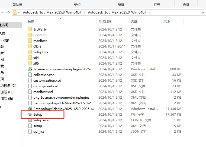Click the first Autodesk_3ds_Max_2025.3_Win_64bit breadcrumb
The image size is (206, 147).
pyautogui.click(x=52, y=12)
